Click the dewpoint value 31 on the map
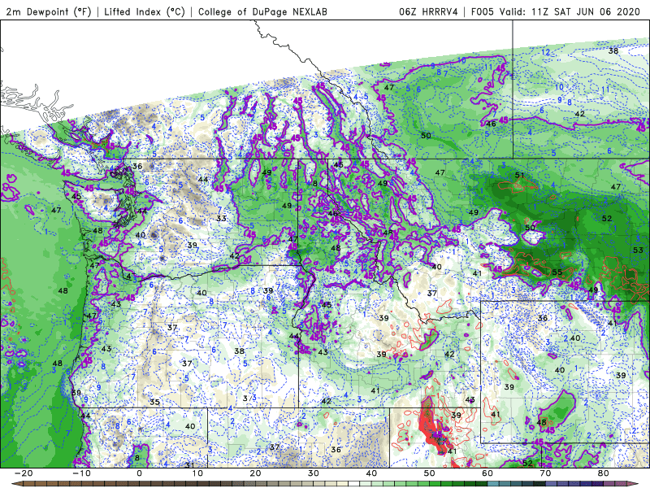 [190, 464]
